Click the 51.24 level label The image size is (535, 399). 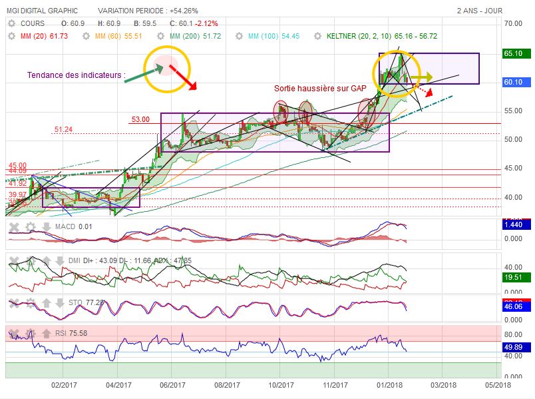63,129
